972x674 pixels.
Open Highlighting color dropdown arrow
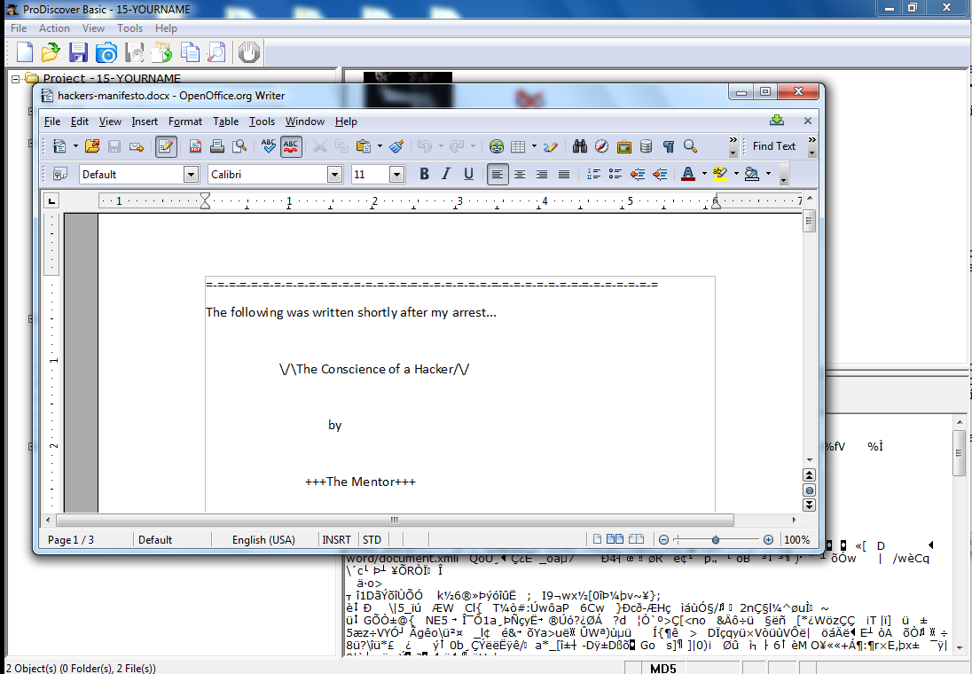click(x=736, y=174)
